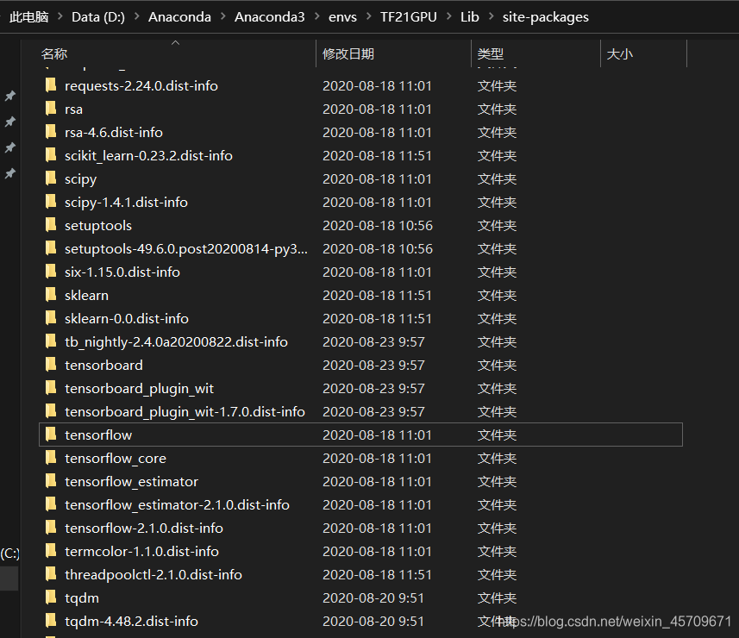The height and width of the screenshot is (638, 739).
Task: Click the rsa-4.6.dist-info folder icon
Action: [x=50, y=131]
